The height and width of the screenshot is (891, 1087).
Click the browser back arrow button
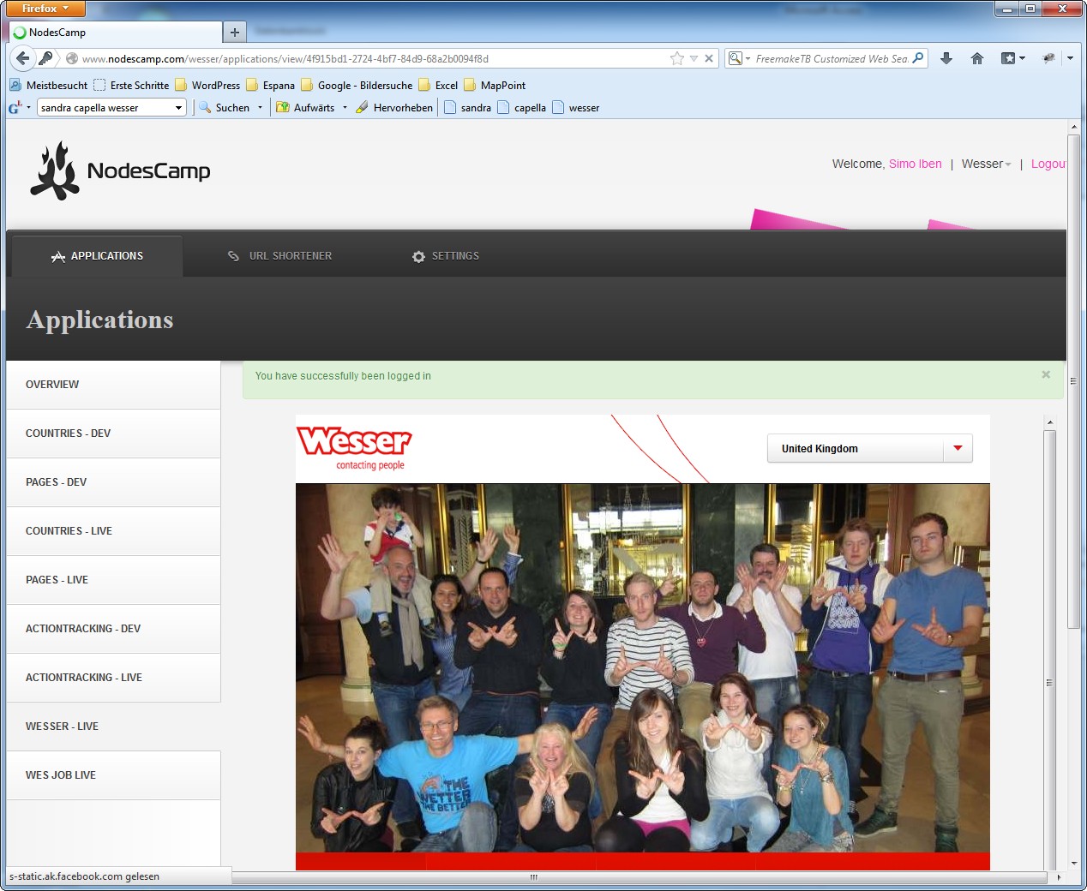coord(22,58)
